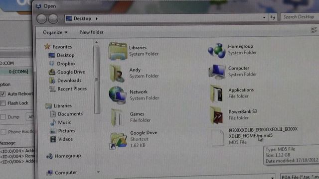
Task: Open the PowerBank S3 folder icon
Action: (x=216, y=115)
